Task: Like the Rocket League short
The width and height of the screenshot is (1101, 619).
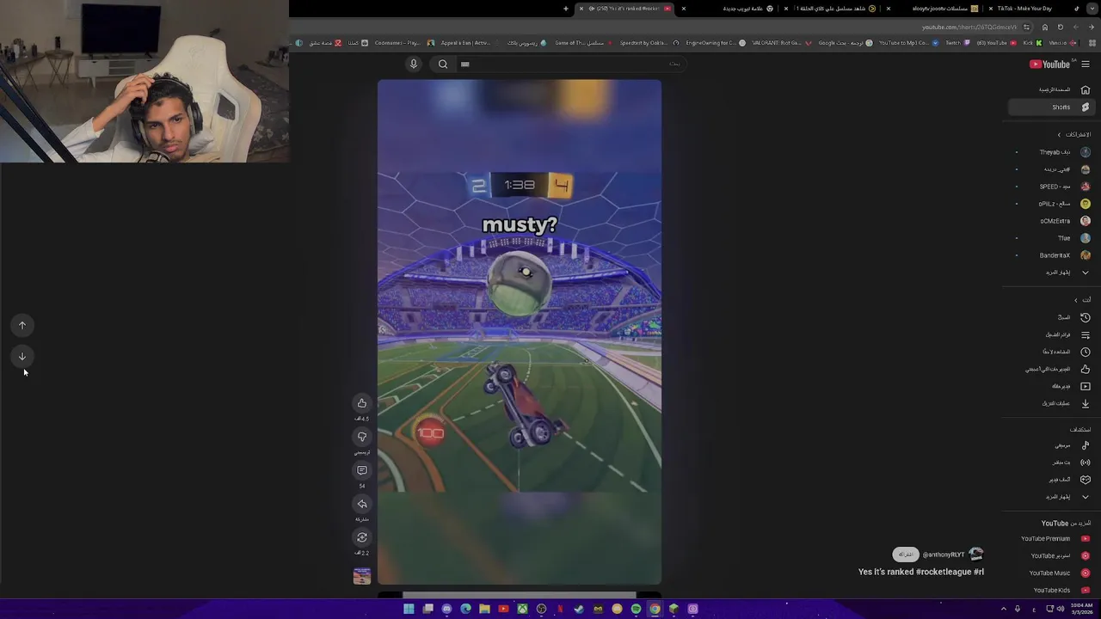Action: pyautogui.click(x=362, y=403)
